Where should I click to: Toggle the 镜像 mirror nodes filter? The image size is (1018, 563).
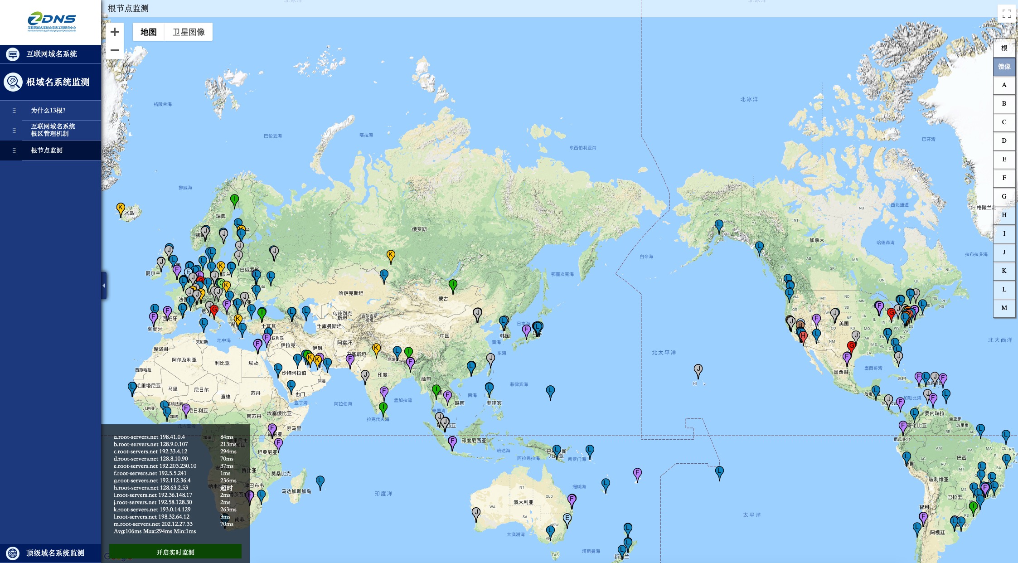coord(1004,67)
